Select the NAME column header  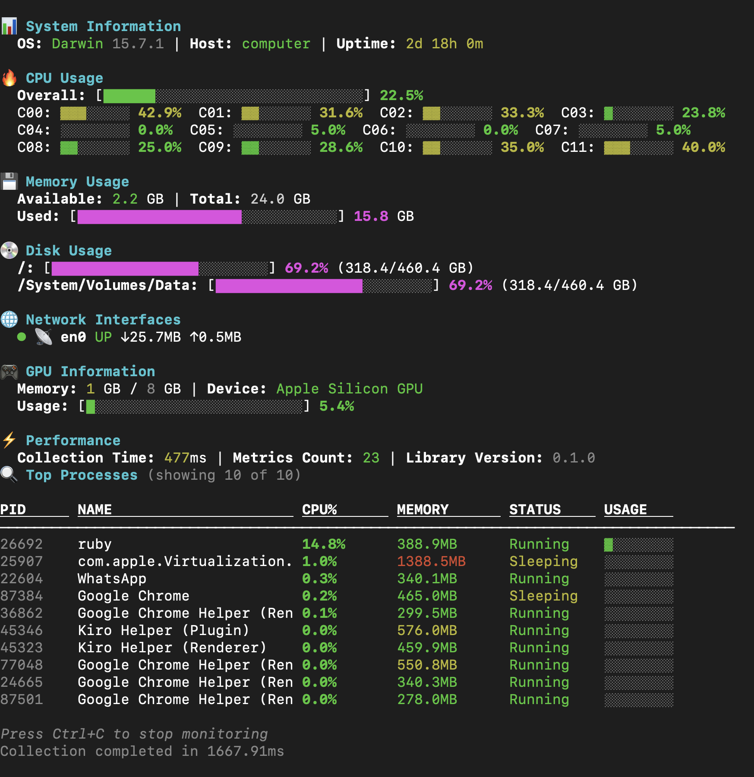95,510
